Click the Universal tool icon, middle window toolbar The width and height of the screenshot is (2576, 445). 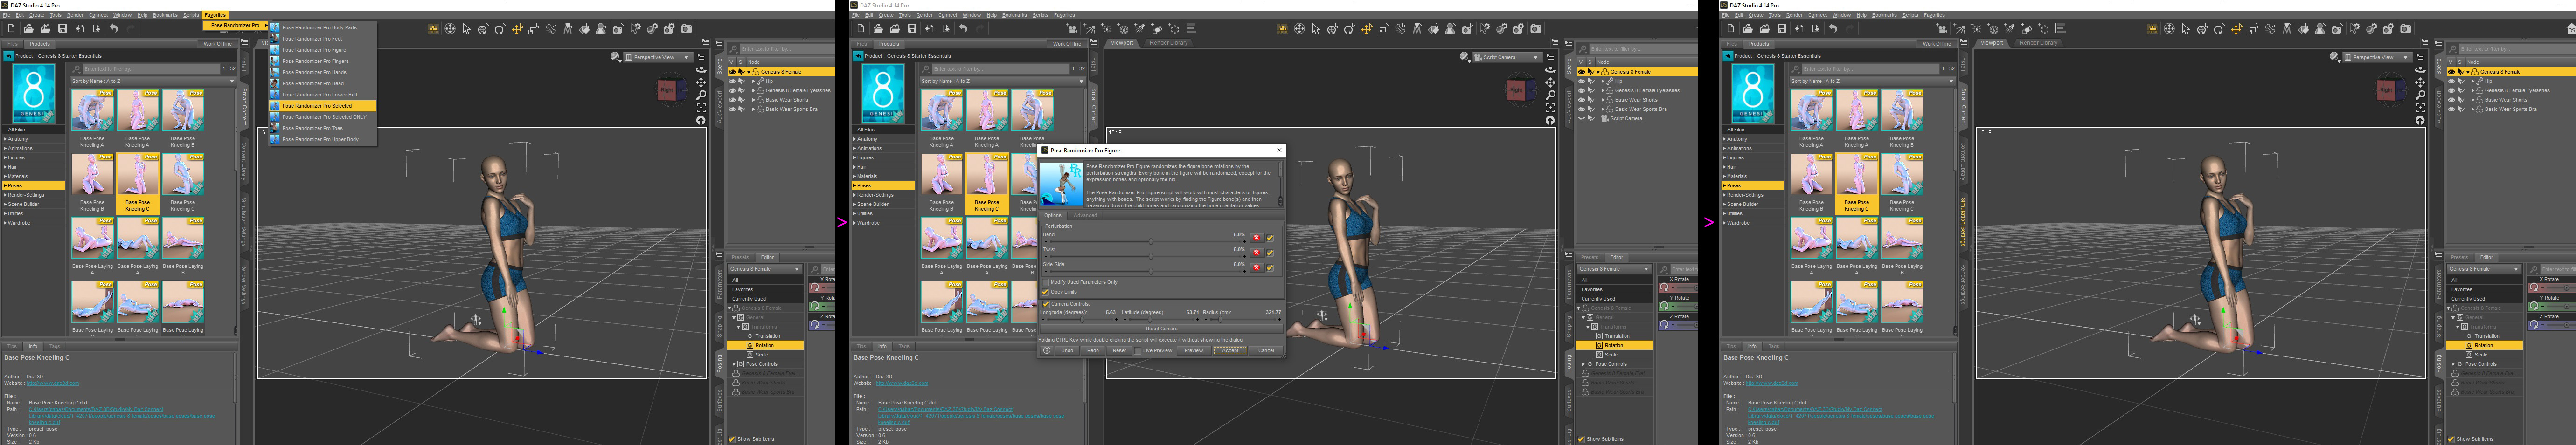pyautogui.click(x=1333, y=29)
